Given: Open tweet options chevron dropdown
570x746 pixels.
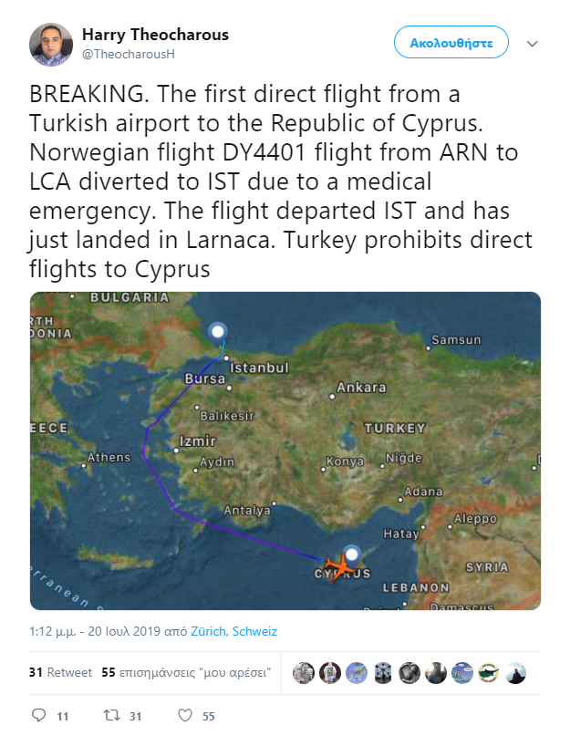Looking at the screenshot, I should (x=533, y=43).
